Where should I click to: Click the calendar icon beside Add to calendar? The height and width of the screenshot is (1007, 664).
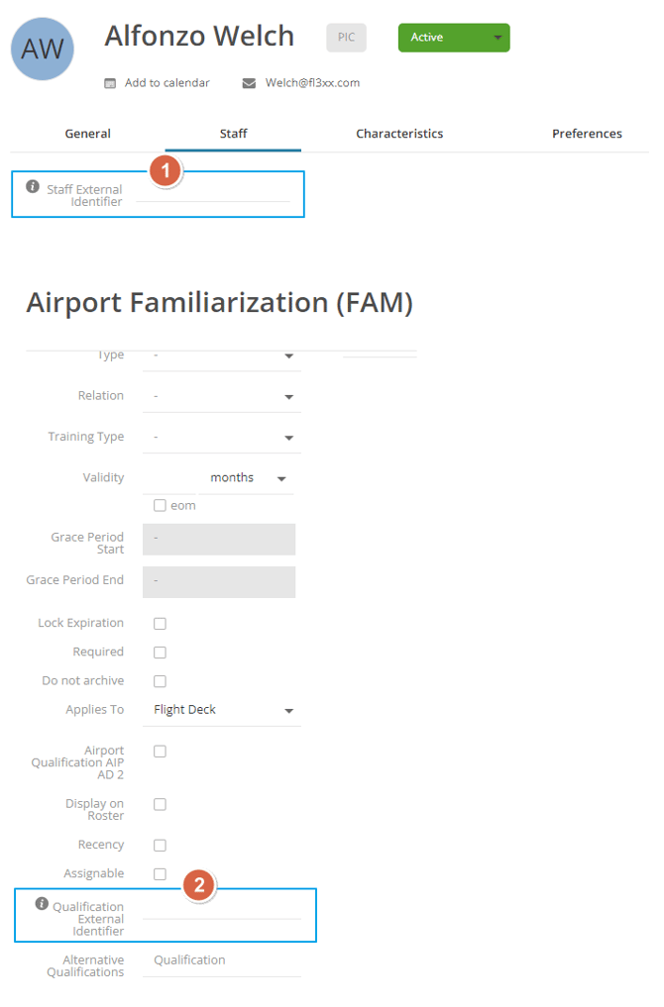111,83
